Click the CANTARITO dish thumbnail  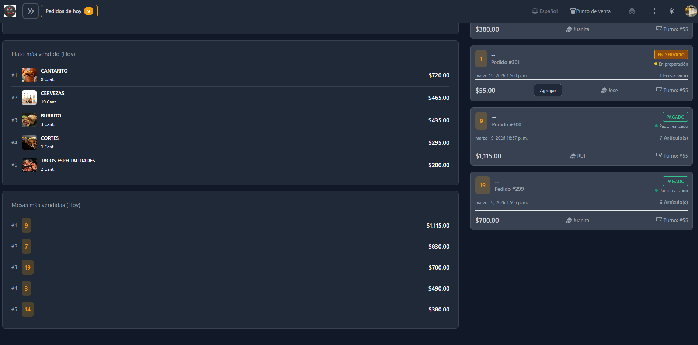pyautogui.click(x=29, y=75)
